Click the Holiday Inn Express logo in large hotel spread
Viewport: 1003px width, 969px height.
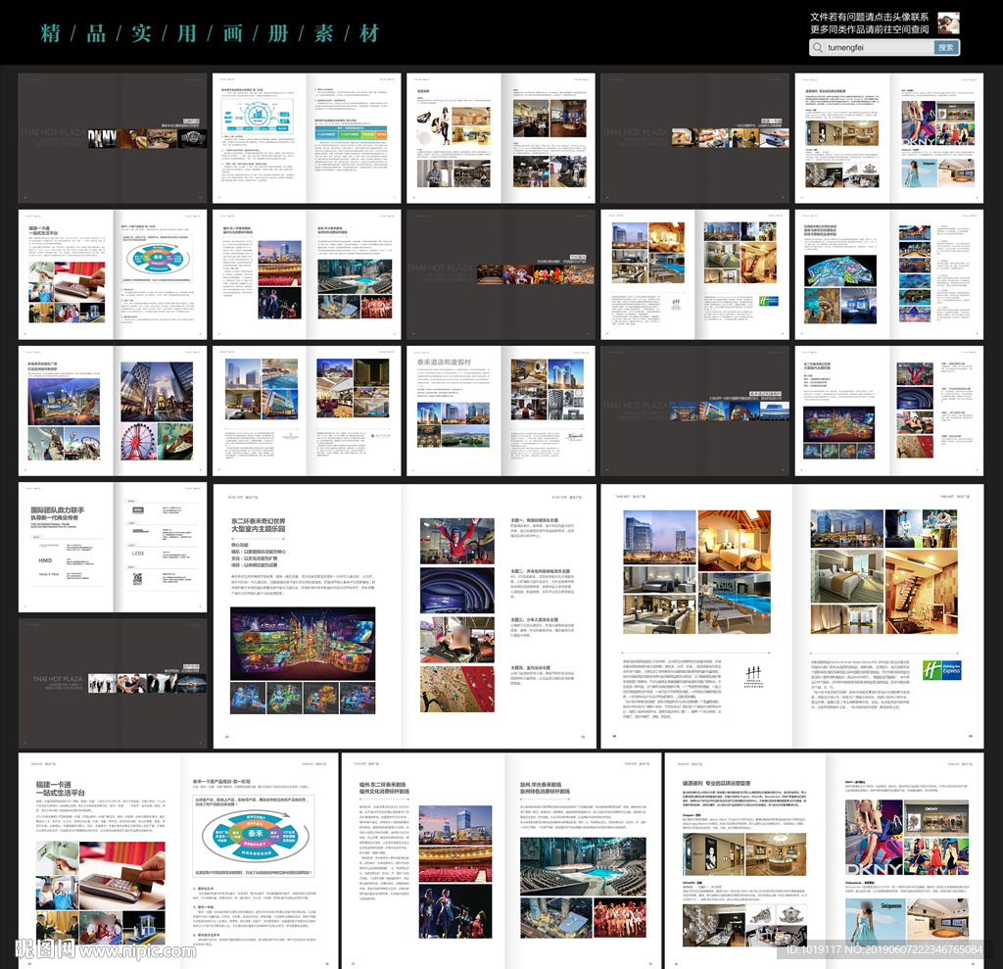coord(942,671)
